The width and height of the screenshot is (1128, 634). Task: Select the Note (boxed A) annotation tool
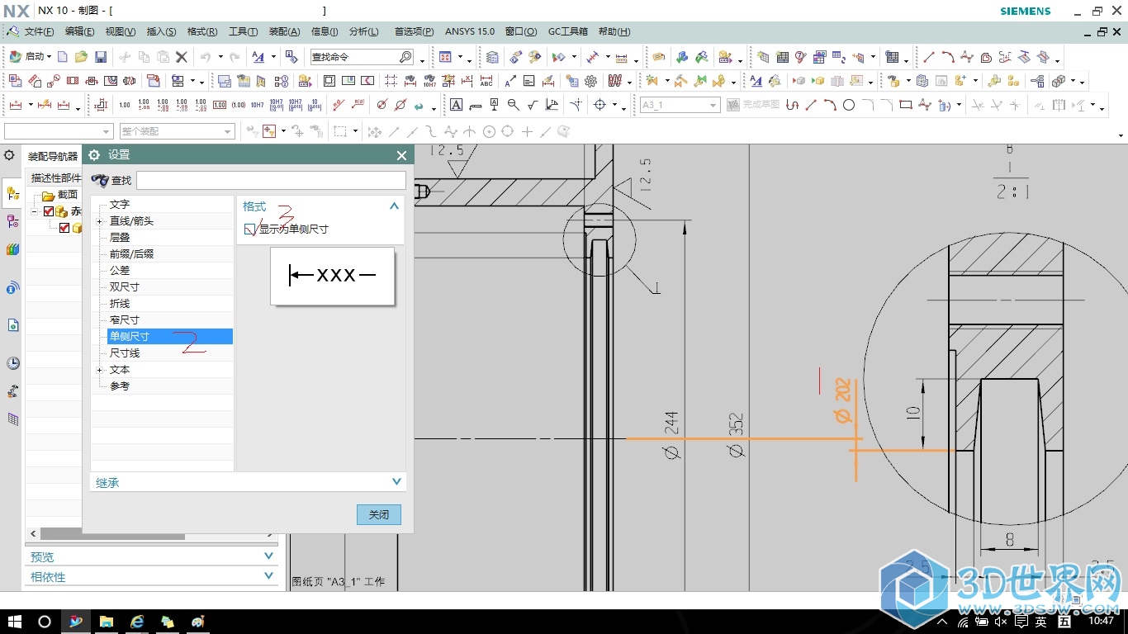[x=455, y=105]
